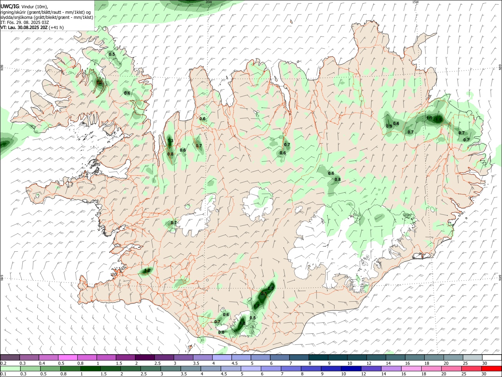Click the crimson 25–30 rain legend swatch
The image size is (502, 377).
(x=471, y=368)
